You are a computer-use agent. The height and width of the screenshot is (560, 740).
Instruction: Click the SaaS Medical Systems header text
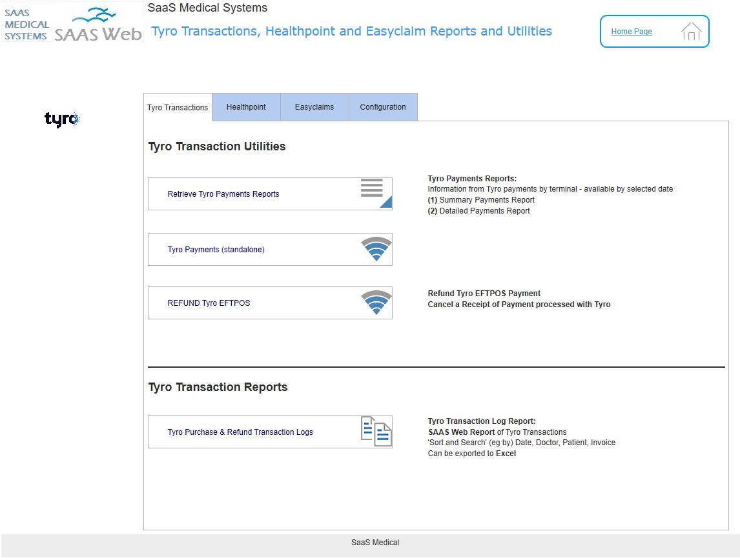coord(207,8)
